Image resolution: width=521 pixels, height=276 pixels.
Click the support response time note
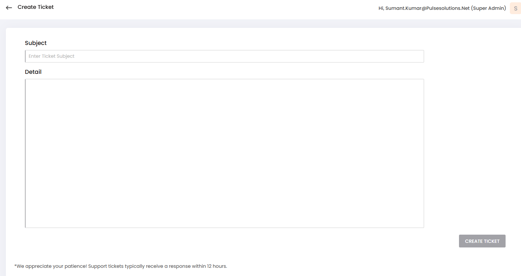(x=121, y=266)
